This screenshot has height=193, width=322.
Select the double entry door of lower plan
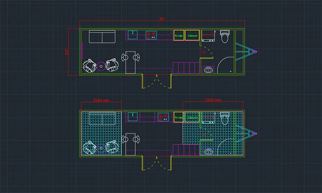pyautogui.click(x=156, y=163)
